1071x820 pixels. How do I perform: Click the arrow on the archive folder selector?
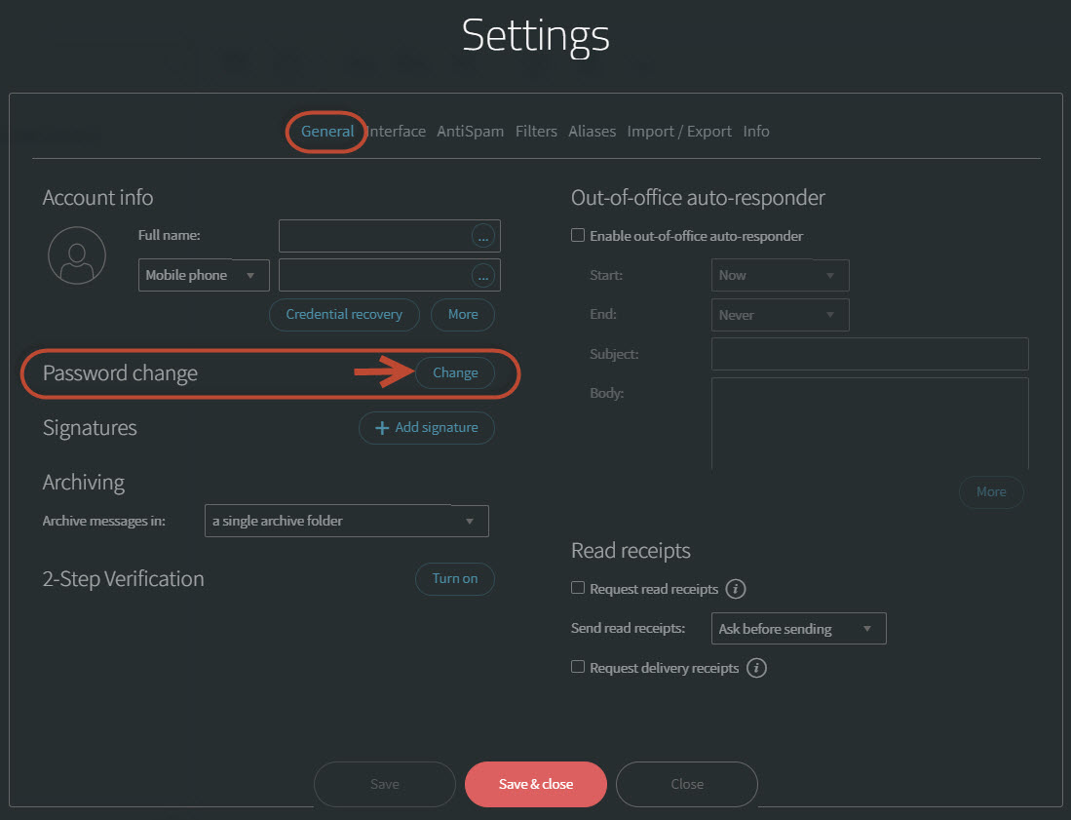click(x=469, y=521)
